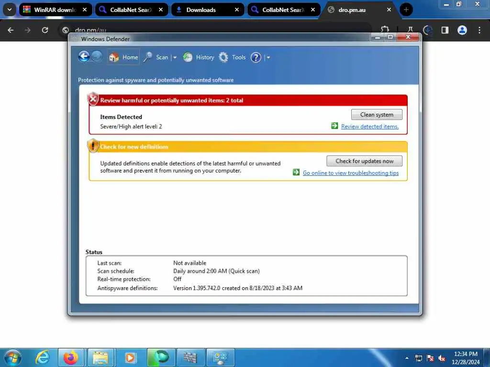Open the browser three-dot menu

point(479,30)
